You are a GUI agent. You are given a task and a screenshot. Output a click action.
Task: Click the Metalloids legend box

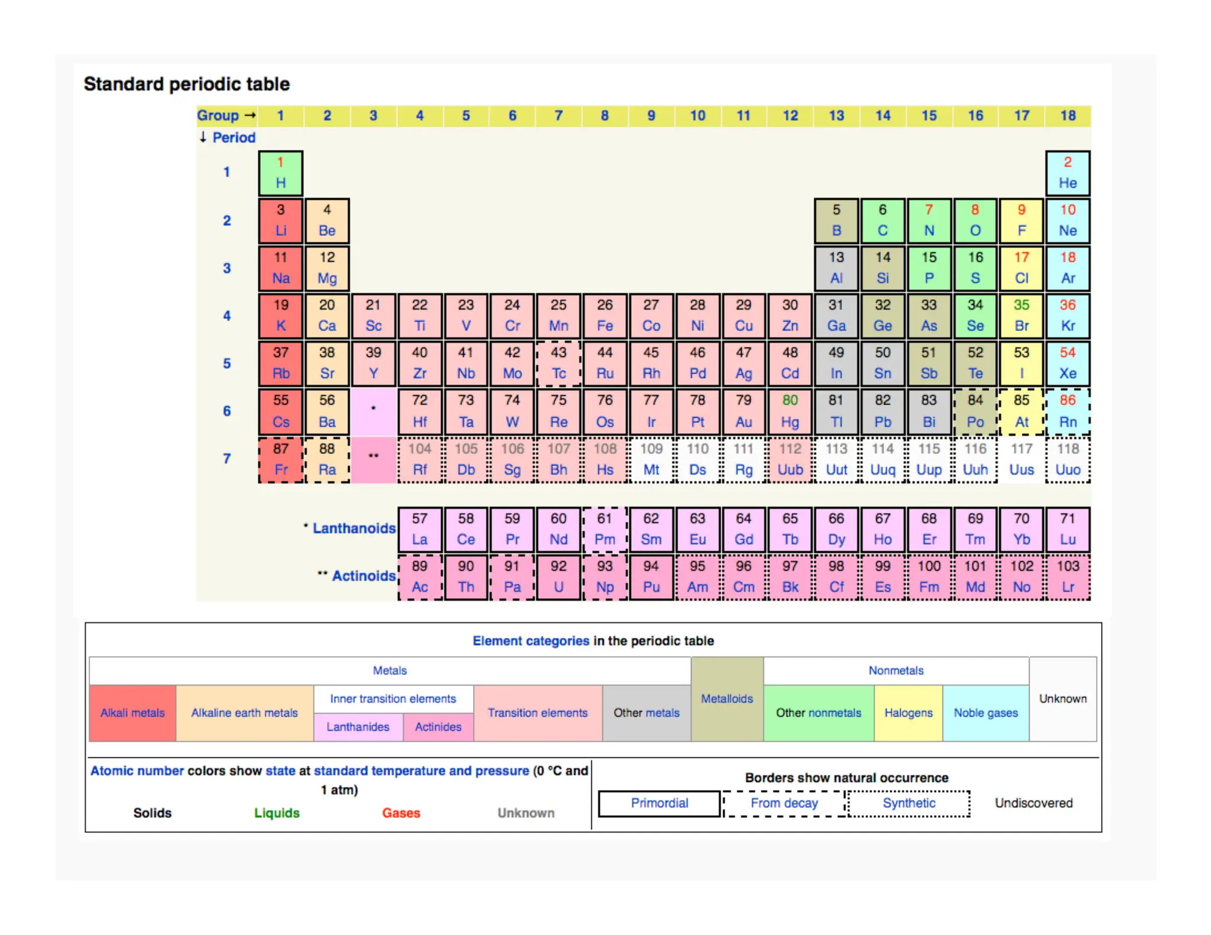727,699
